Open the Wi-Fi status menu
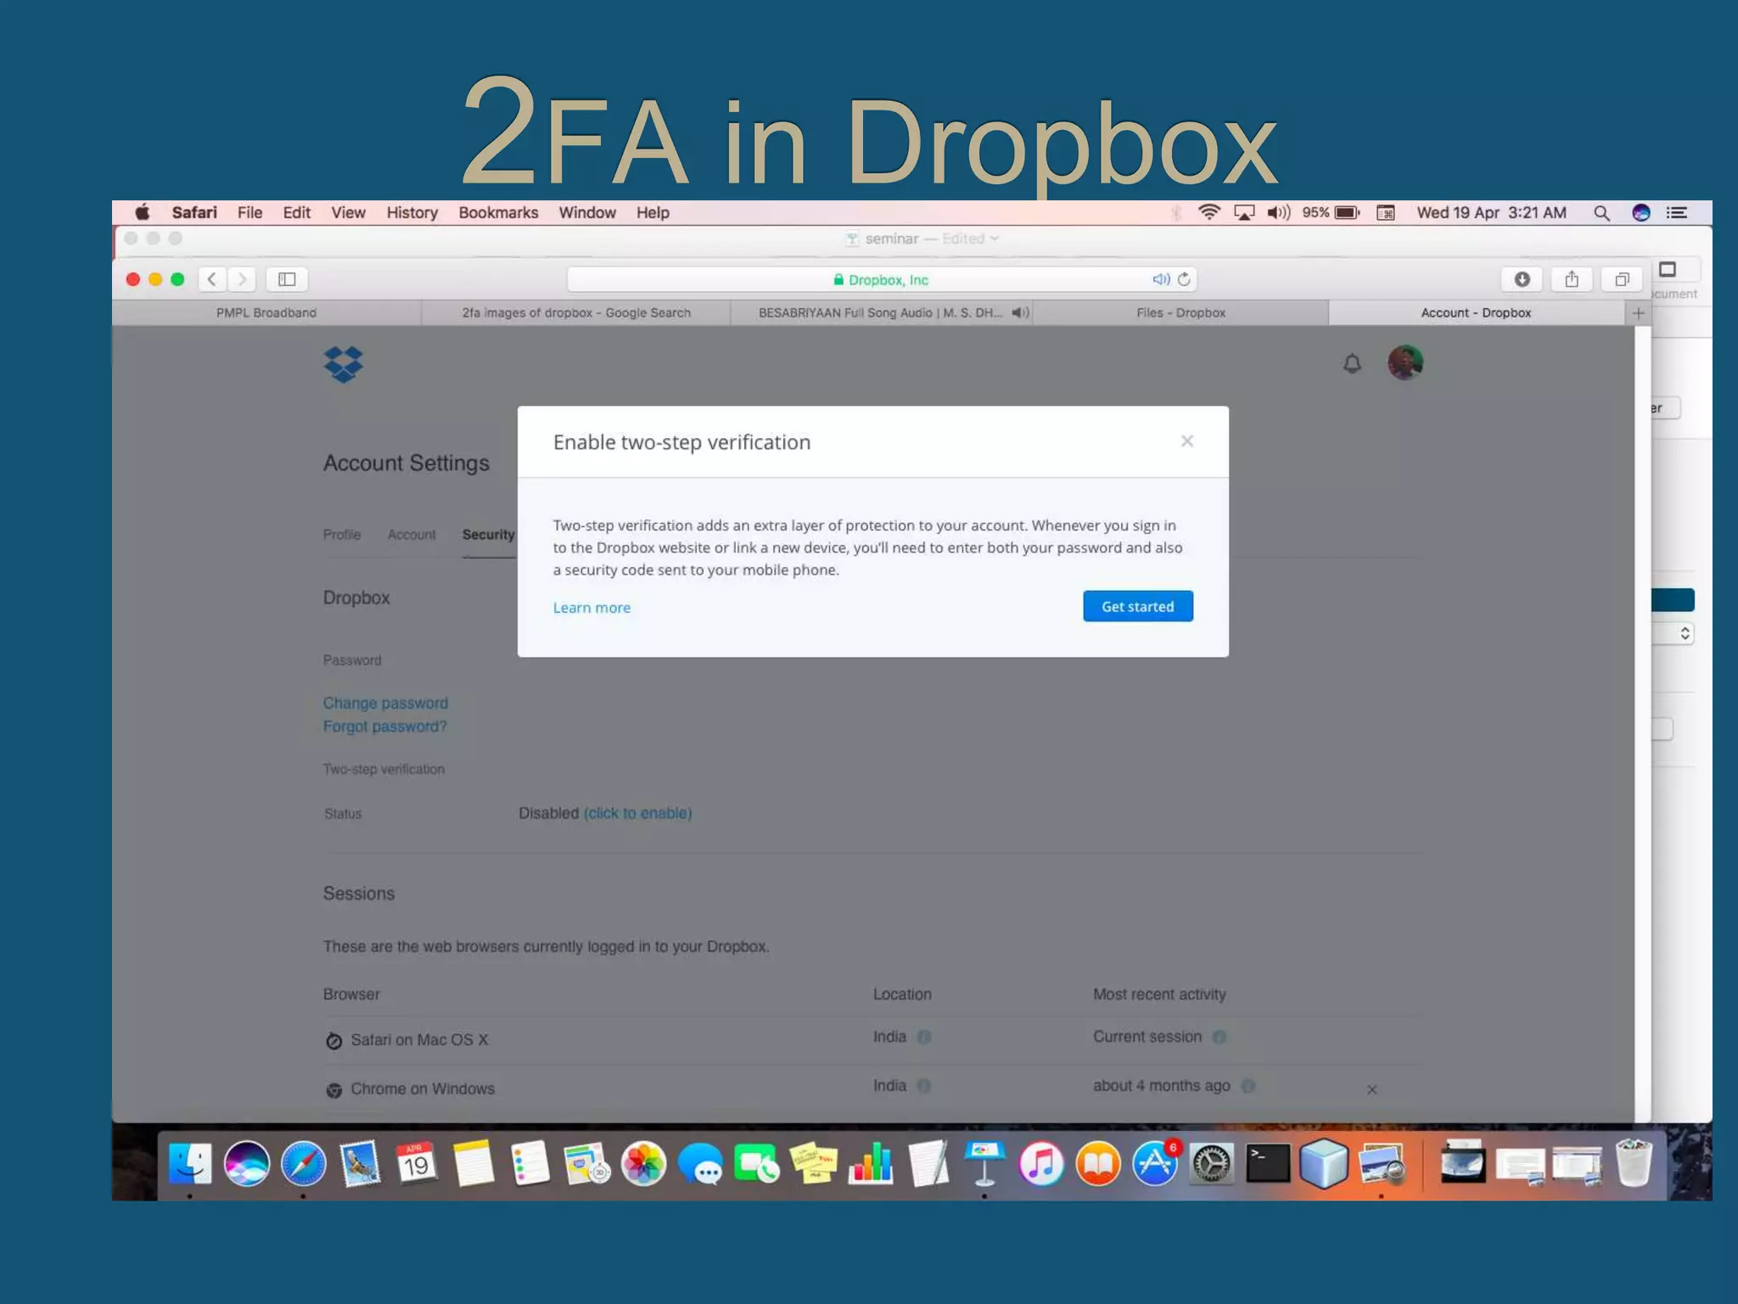This screenshot has height=1304, width=1738. [x=1209, y=212]
